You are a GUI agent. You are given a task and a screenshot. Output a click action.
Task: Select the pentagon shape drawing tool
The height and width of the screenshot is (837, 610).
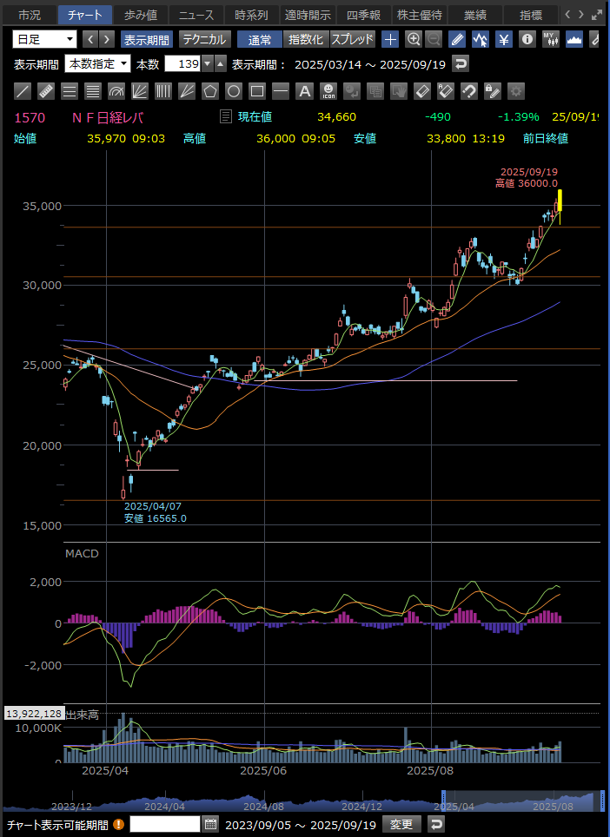[210, 90]
